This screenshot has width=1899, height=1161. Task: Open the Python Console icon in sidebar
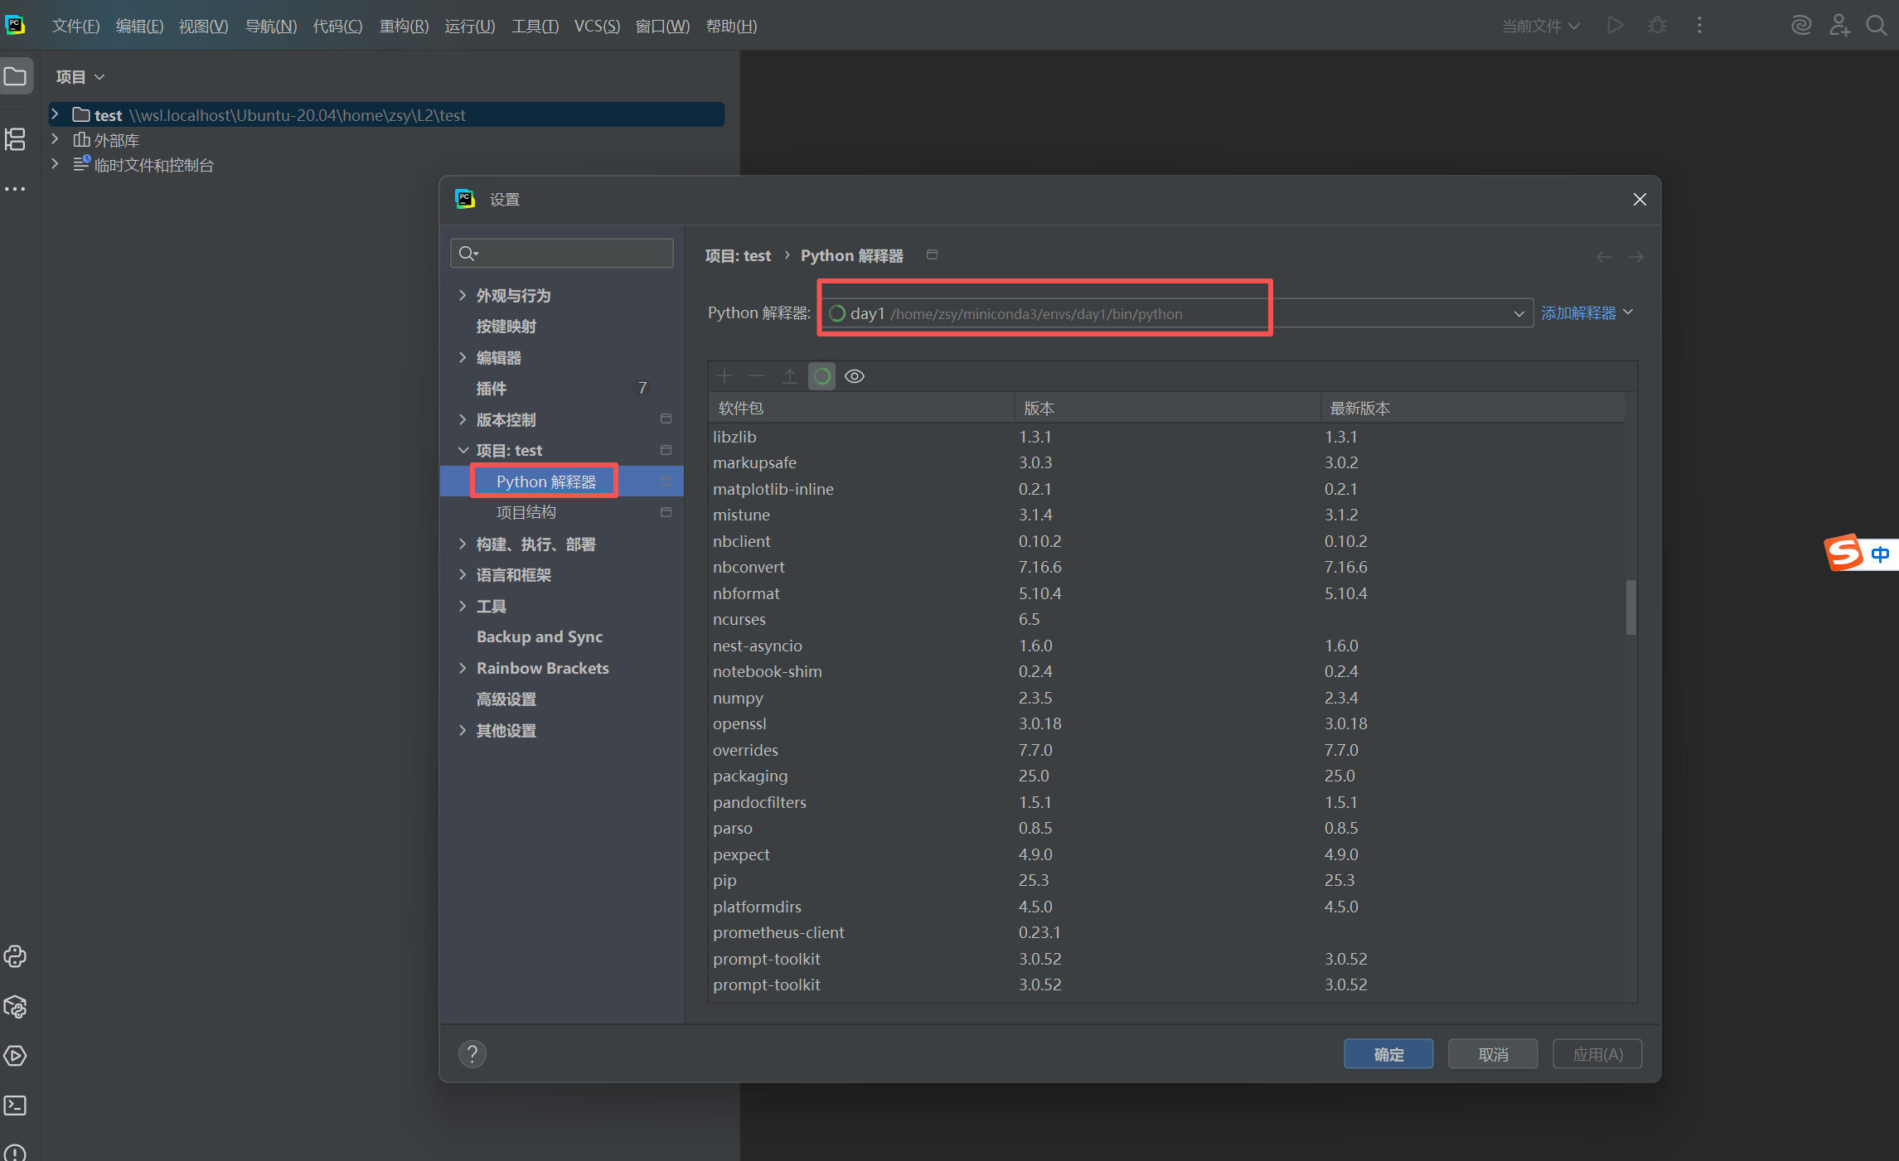click(15, 956)
